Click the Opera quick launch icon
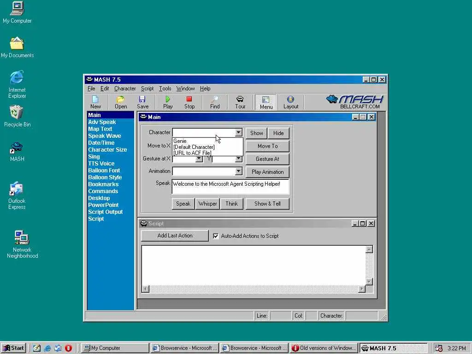Screen dimensions: 472x354 point(68,348)
